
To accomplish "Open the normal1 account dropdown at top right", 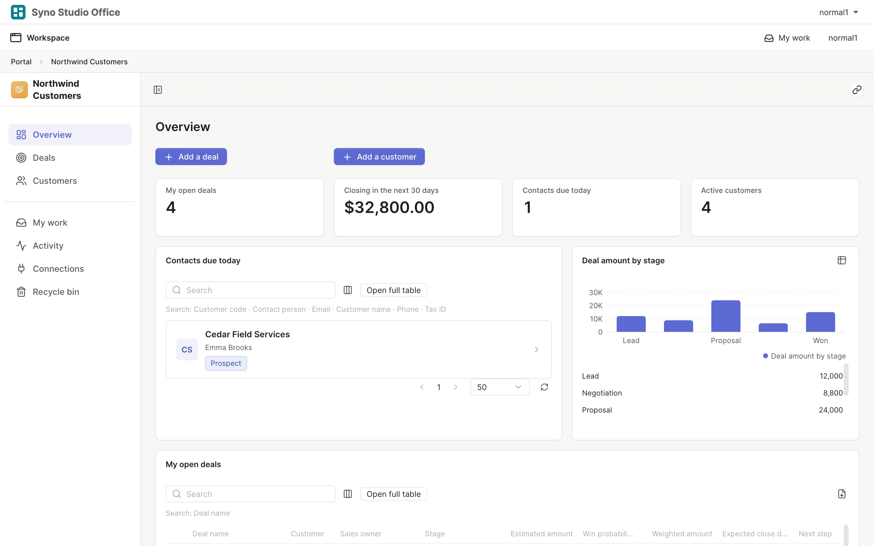I will [838, 12].
